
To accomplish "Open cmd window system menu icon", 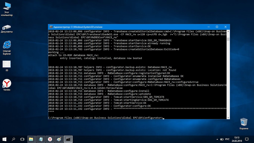I will [x=51, y=27].
